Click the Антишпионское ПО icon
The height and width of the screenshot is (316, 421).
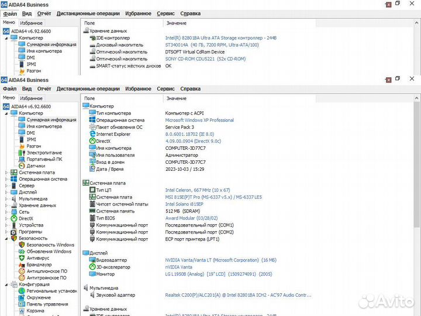click(x=22, y=271)
